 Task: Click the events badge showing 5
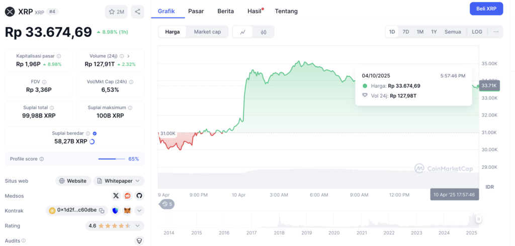(167, 204)
